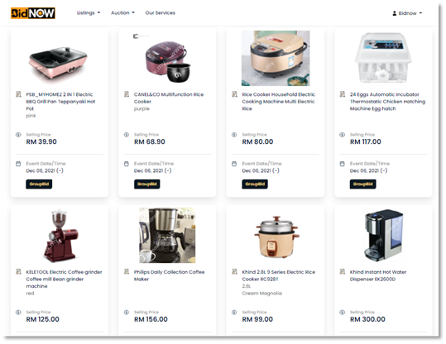This screenshot has width=446, height=344.
Task: Expand the Bidnow account dropdown
Action: tap(407, 13)
